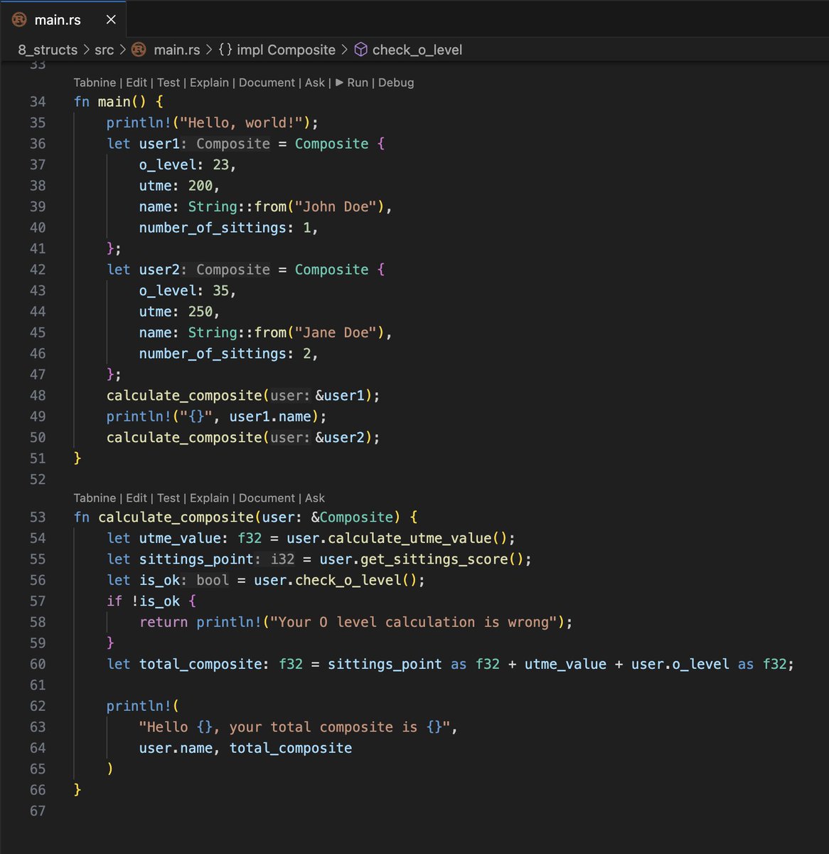Click Ask lens above calculate_composite function
The width and height of the screenshot is (829, 854).
point(315,498)
